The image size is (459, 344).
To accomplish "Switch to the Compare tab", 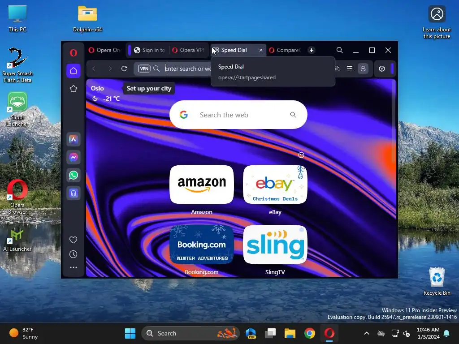I will click(x=286, y=50).
